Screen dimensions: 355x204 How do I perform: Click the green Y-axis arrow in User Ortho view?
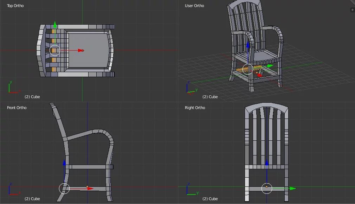click(270, 66)
